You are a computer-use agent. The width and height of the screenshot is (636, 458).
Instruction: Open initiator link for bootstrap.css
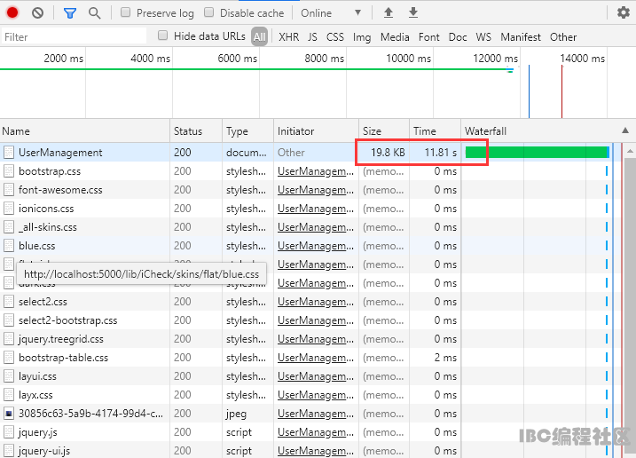pyautogui.click(x=315, y=171)
